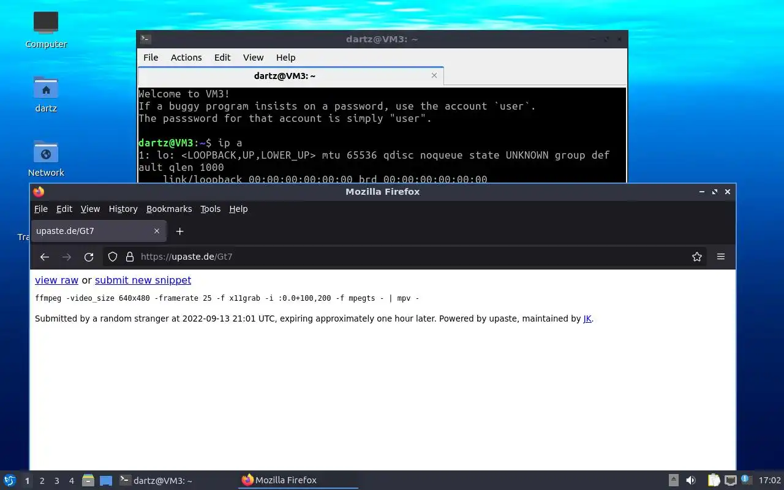The width and height of the screenshot is (784, 490).
Task: Open the JK maintainer link
Action: (x=587, y=318)
